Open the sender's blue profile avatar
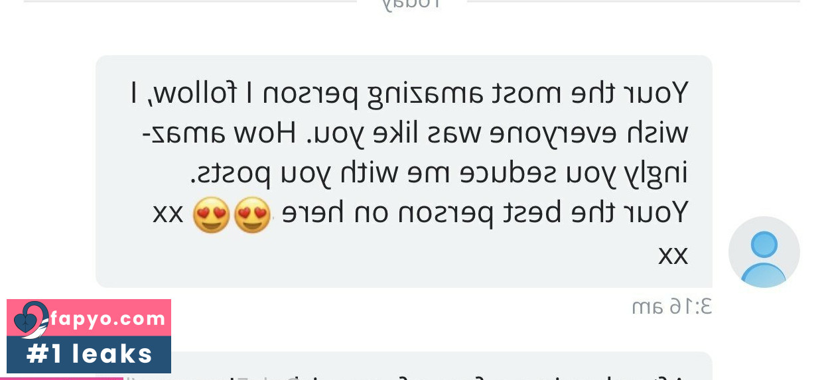824x380 pixels. pyautogui.click(x=764, y=252)
